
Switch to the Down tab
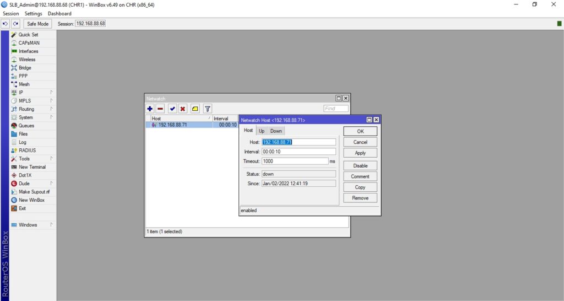(x=276, y=131)
